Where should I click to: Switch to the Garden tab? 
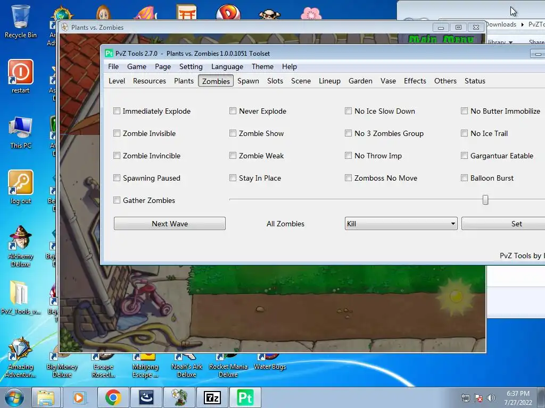tap(360, 81)
